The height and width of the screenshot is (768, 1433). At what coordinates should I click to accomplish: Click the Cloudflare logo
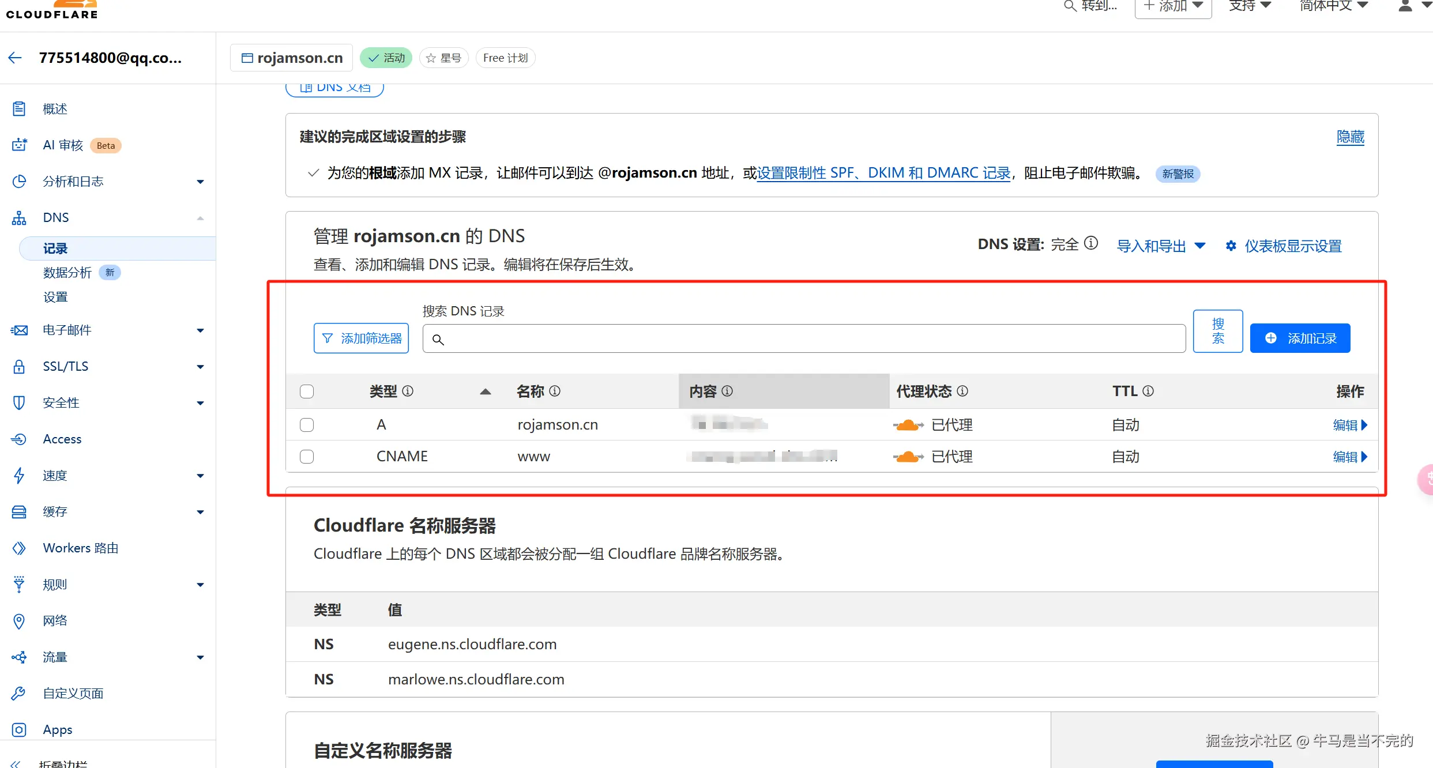click(x=52, y=10)
